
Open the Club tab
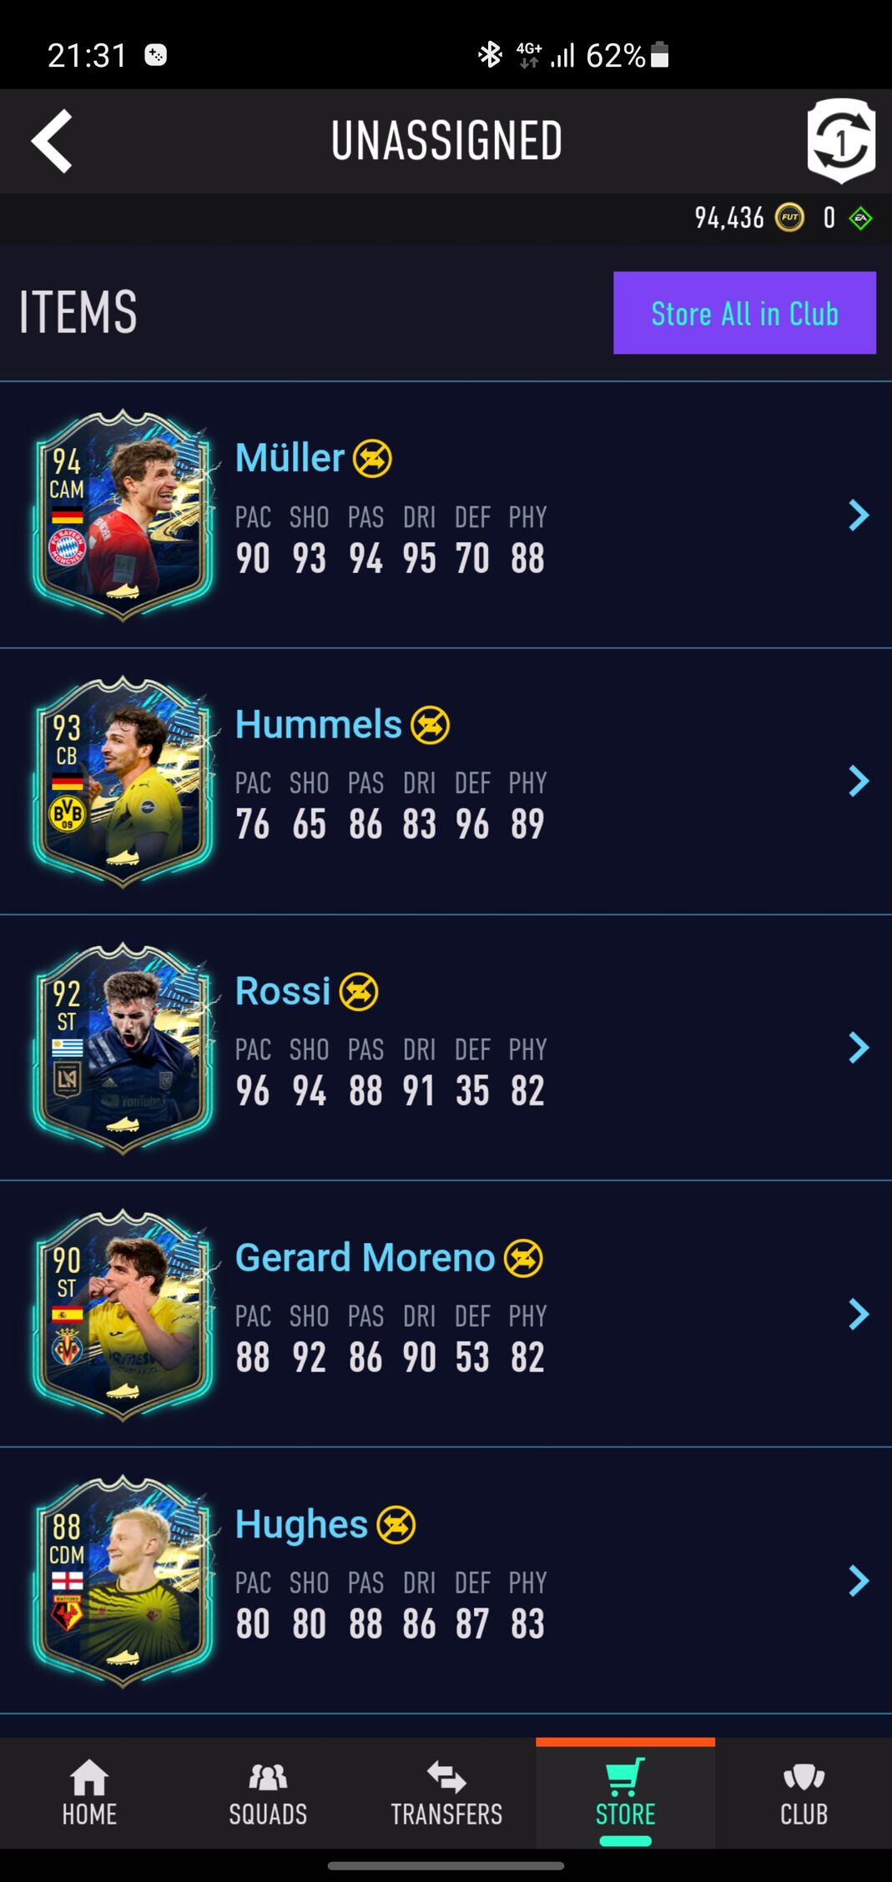(804, 1793)
